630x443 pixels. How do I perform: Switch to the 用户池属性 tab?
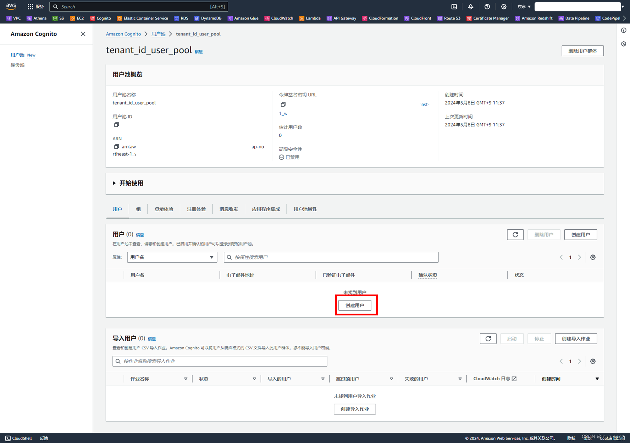[305, 209]
